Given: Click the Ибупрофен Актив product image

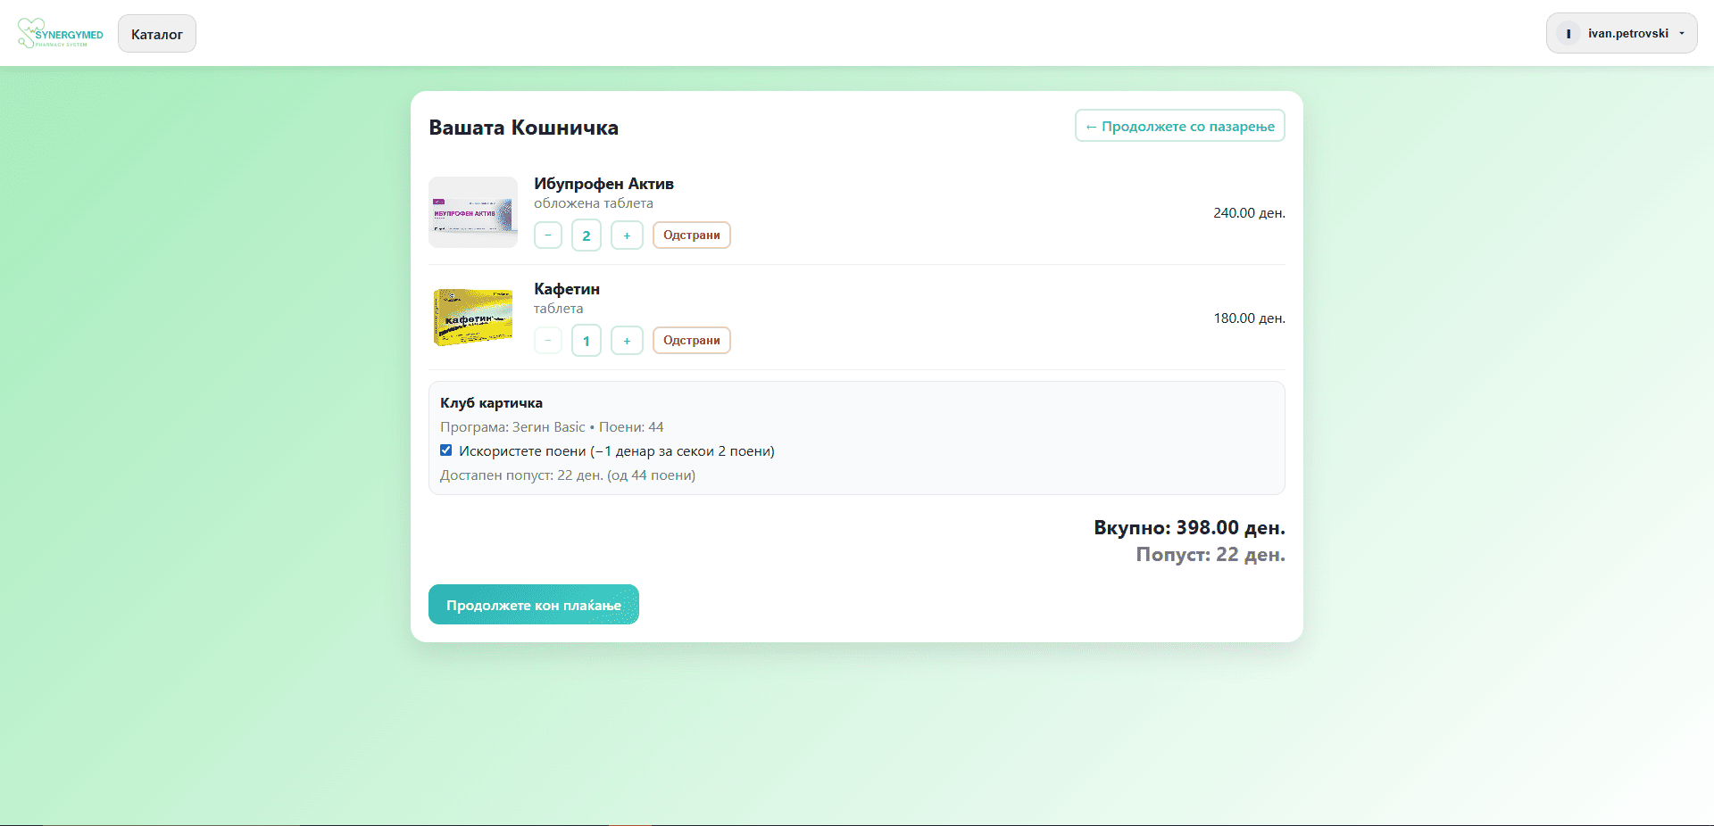Looking at the screenshot, I should 473,212.
